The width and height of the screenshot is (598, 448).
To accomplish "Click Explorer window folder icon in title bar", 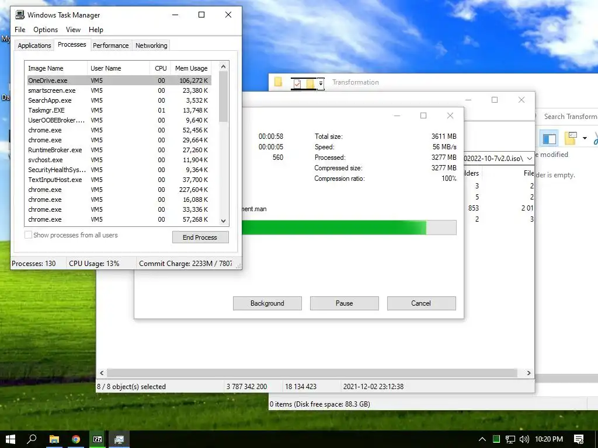I will click(x=279, y=82).
